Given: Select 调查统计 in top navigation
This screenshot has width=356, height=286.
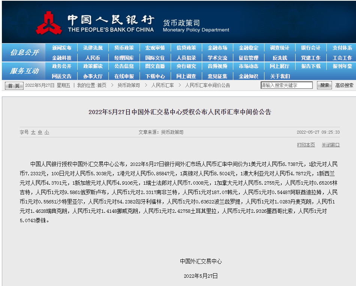Looking at the screenshot, I should (279, 48).
